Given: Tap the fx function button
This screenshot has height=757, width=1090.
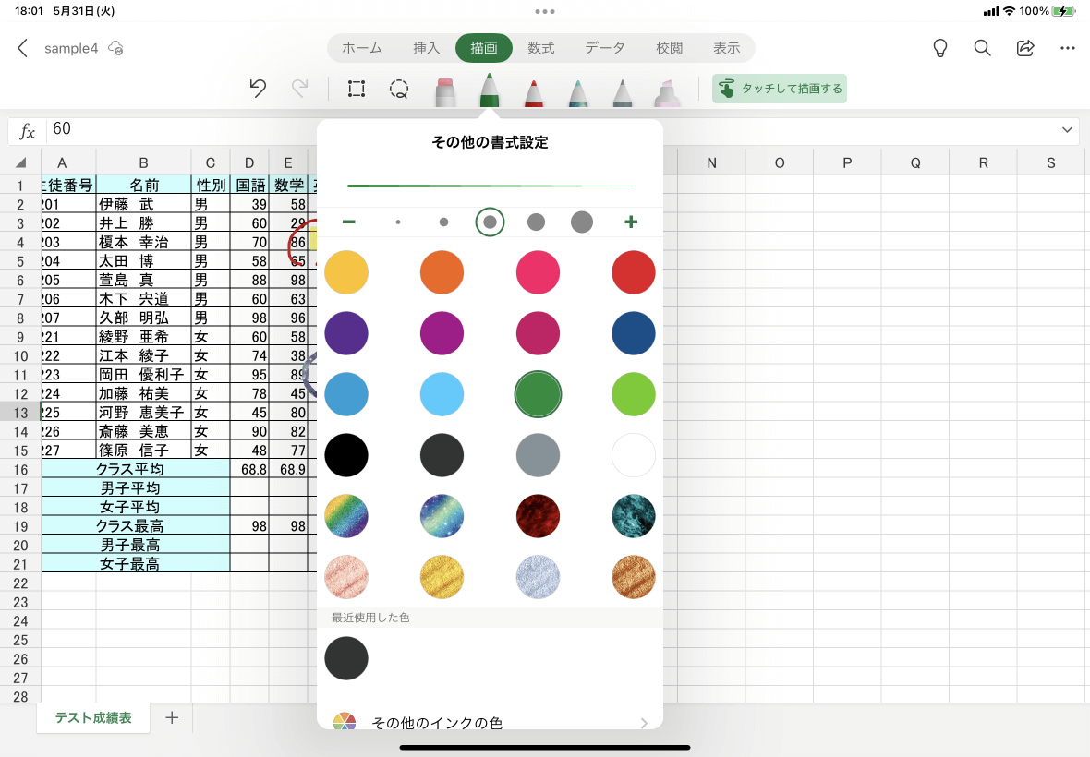Looking at the screenshot, I should [27, 130].
